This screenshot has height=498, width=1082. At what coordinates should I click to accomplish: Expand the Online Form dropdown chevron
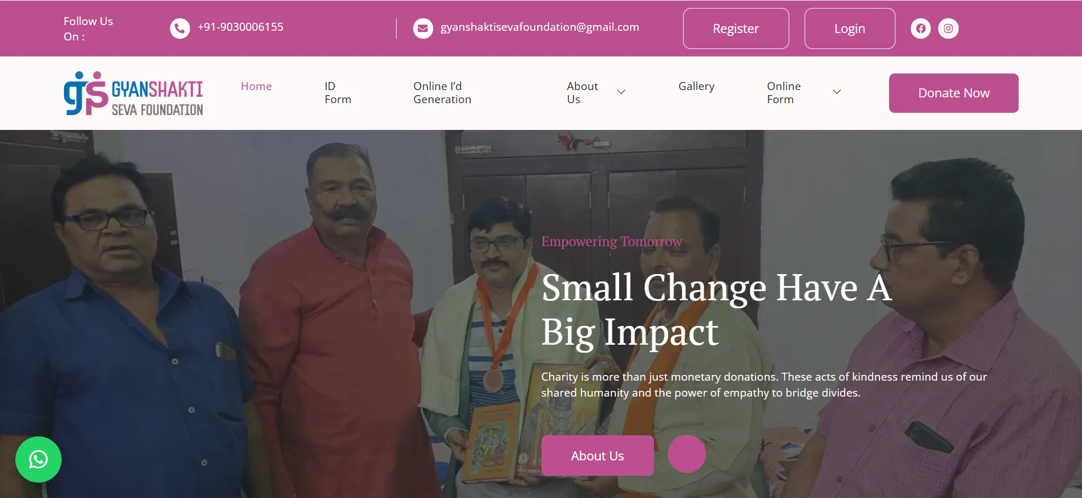point(837,92)
